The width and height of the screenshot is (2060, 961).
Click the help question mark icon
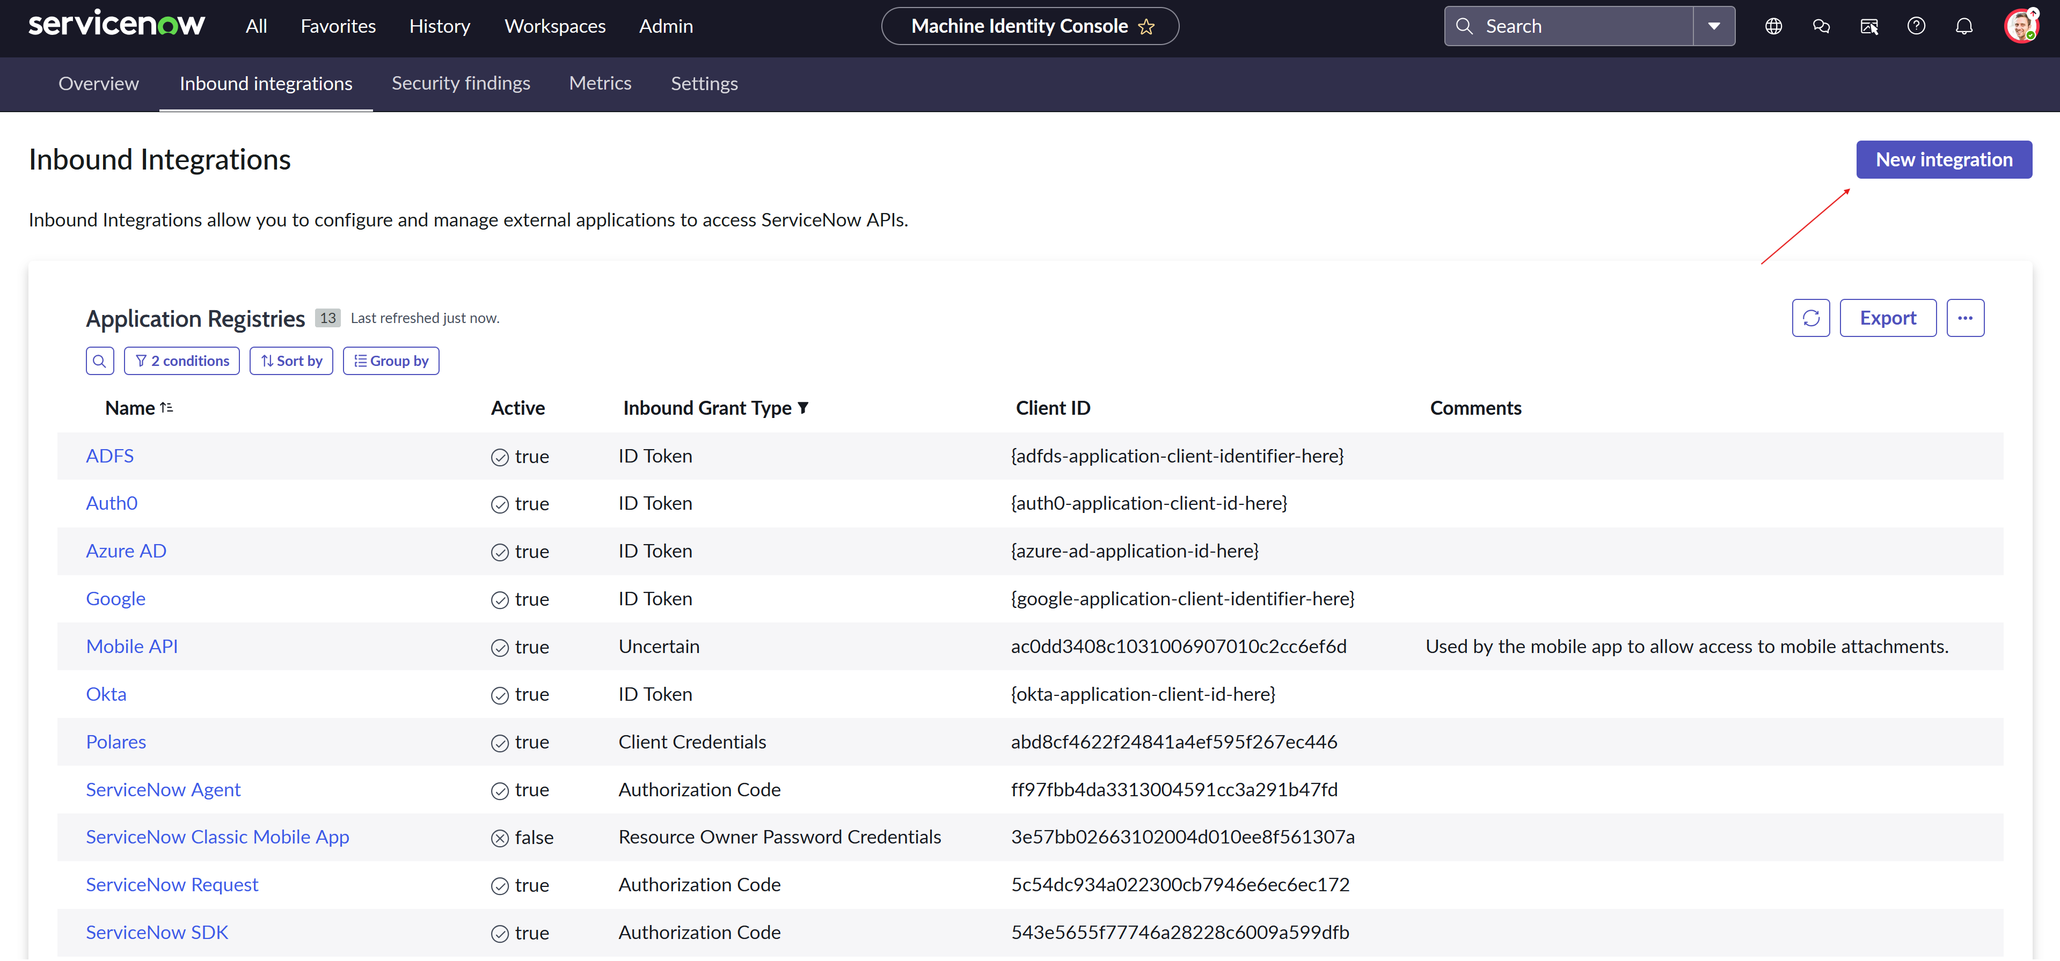(1916, 26)
